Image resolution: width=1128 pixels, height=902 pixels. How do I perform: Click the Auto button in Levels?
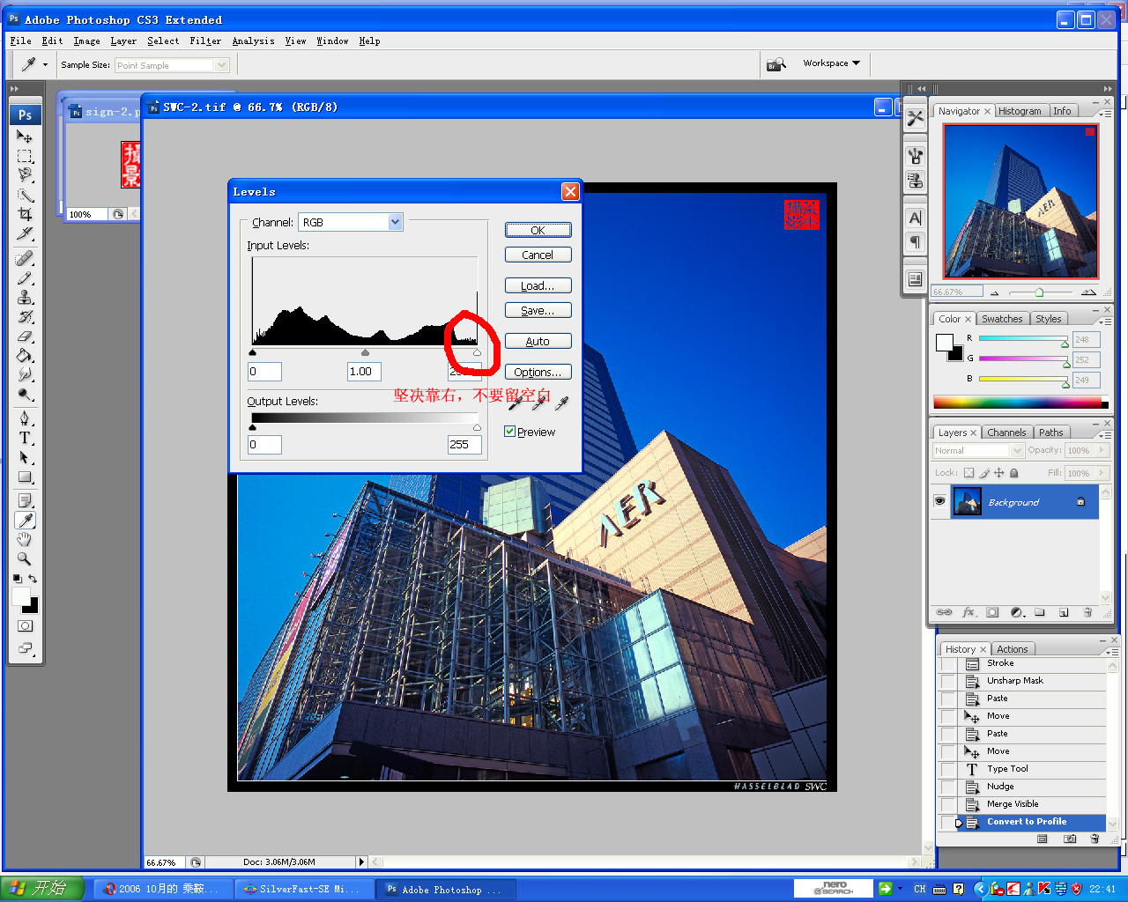tap(538, 341)
